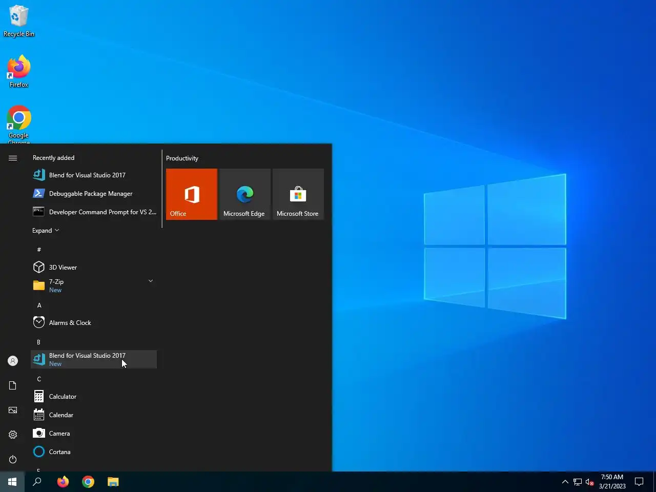
Task: Open the taskbar Search magnifier
Action: pyautogui.click(x=37, y=482)
